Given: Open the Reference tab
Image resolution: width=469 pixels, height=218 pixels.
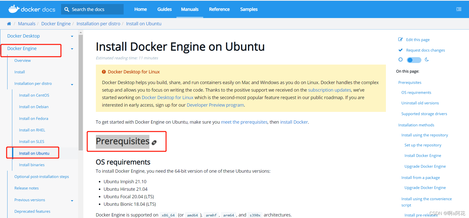Looking at the screenshot, I should click(x=219, y=9).
